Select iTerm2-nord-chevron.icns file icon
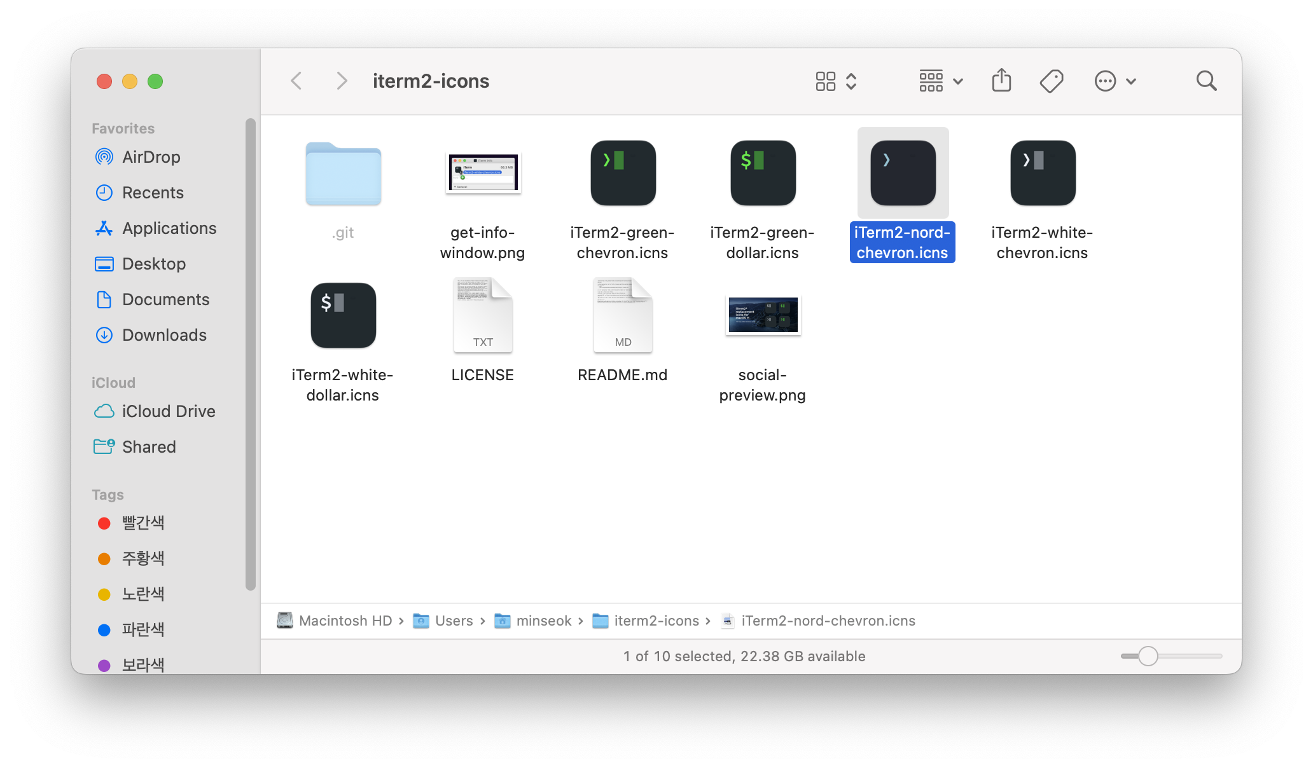Viewport: 1313px width, 768px height. (903, 173)
